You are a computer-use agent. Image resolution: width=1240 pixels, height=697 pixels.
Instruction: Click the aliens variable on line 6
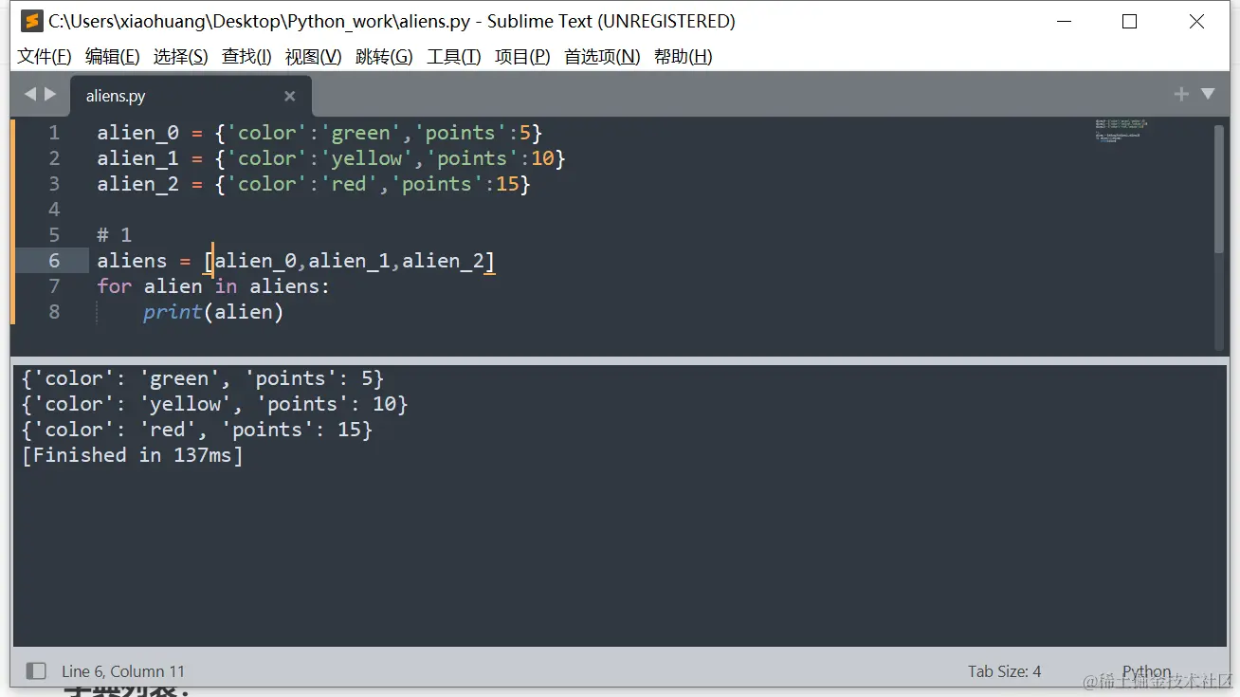[132, 261]
